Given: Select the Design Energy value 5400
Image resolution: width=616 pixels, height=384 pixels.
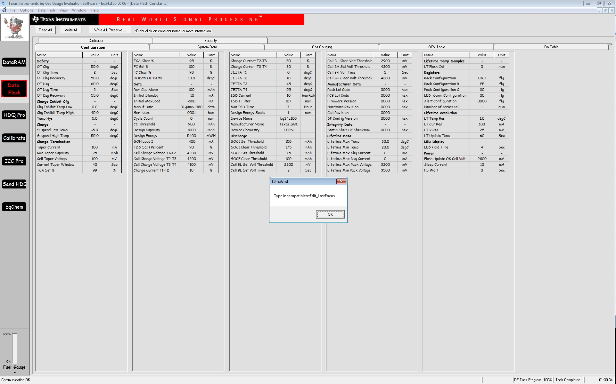Looking at the screenshot, I should click(x=191, y=136).
